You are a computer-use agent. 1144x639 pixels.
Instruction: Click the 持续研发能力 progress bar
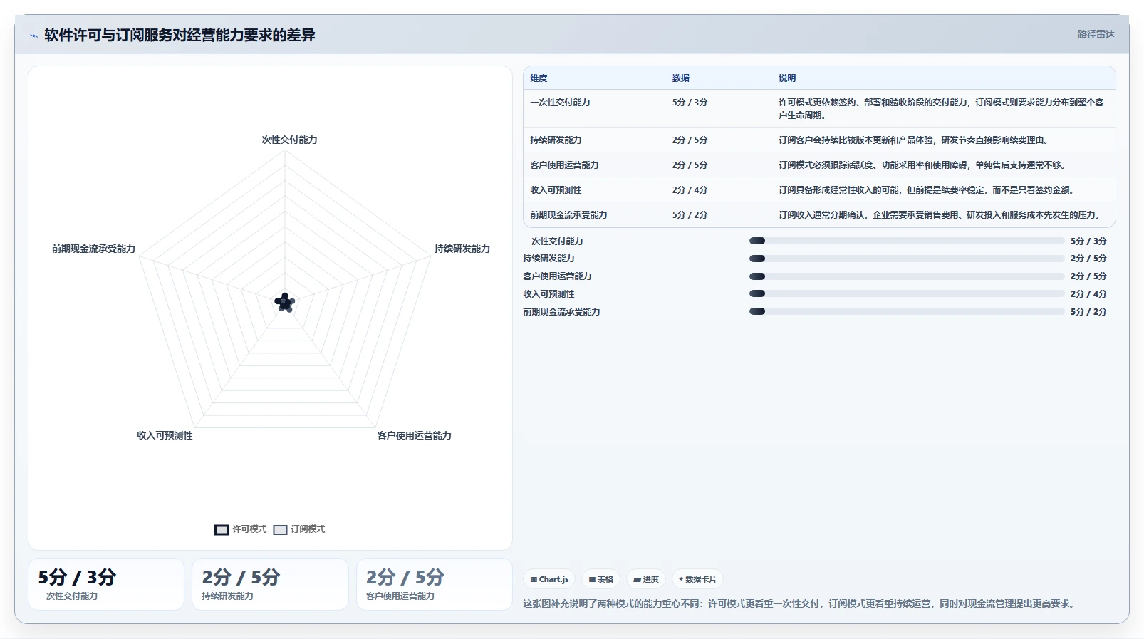point(906,259)
